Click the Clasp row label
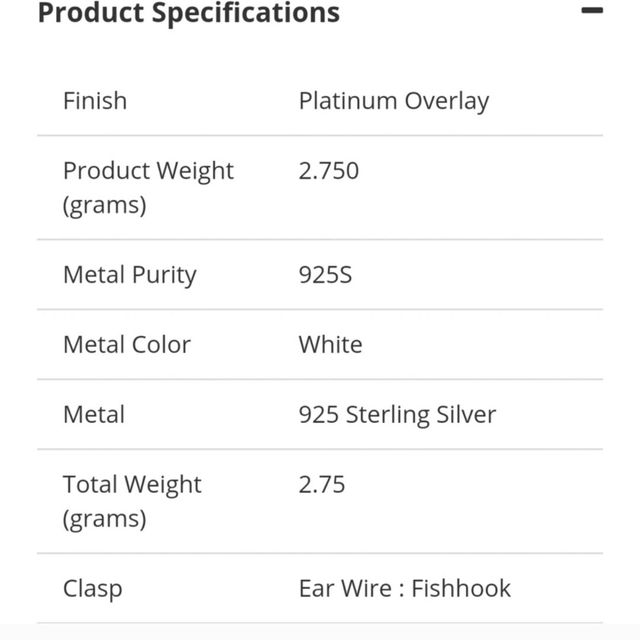Image resolution: width=640 pixels, height=640 pixels. 92,588
